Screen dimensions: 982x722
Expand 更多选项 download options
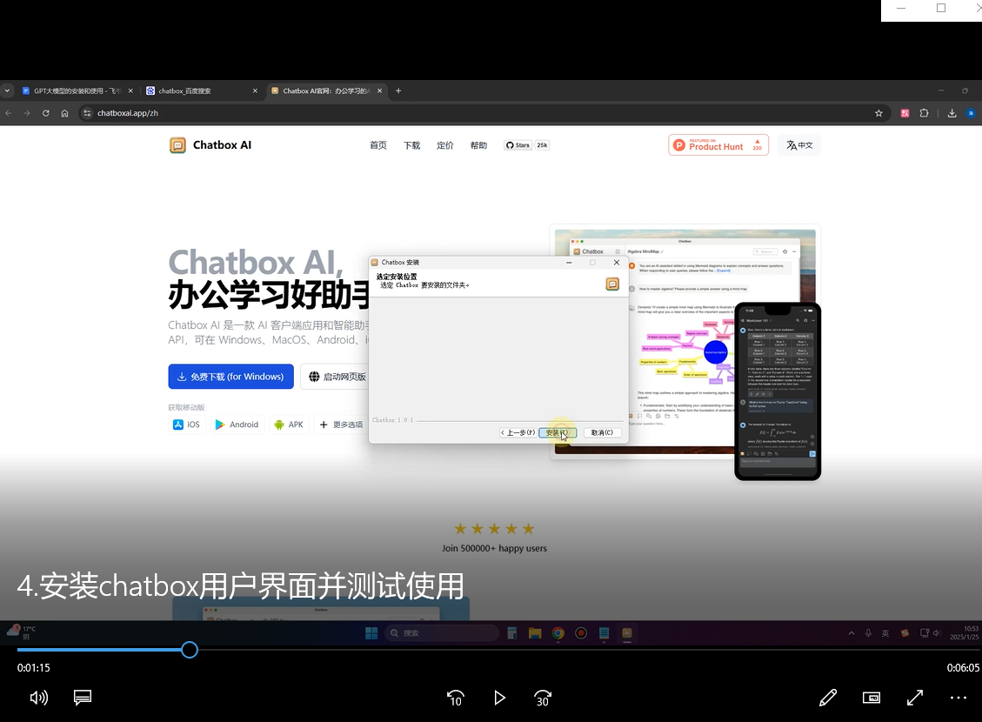click(341, 425)
